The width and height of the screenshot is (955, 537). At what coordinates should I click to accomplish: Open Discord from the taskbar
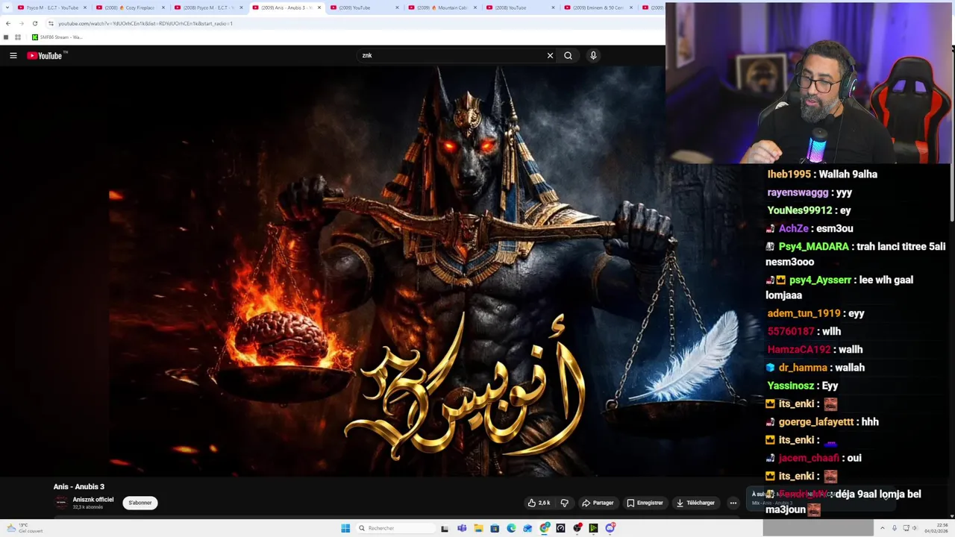pyautogui.click(x=610, y=528)
